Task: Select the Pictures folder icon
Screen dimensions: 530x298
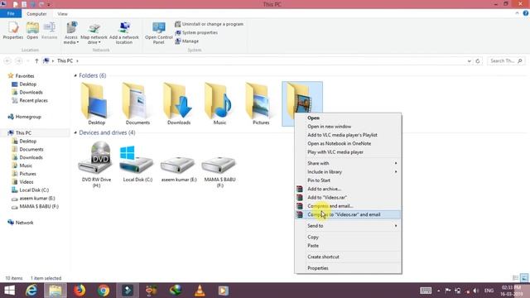Action: coord(261,103)
